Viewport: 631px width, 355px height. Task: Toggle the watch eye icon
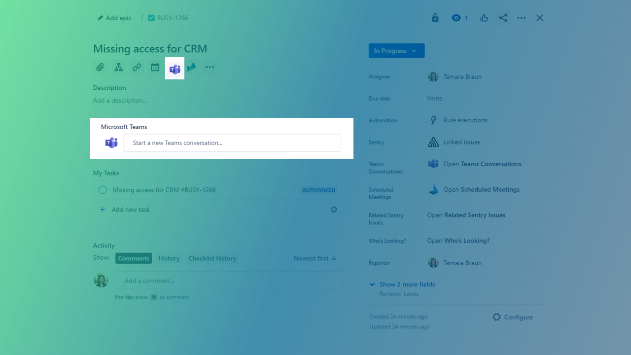point(456,18)
